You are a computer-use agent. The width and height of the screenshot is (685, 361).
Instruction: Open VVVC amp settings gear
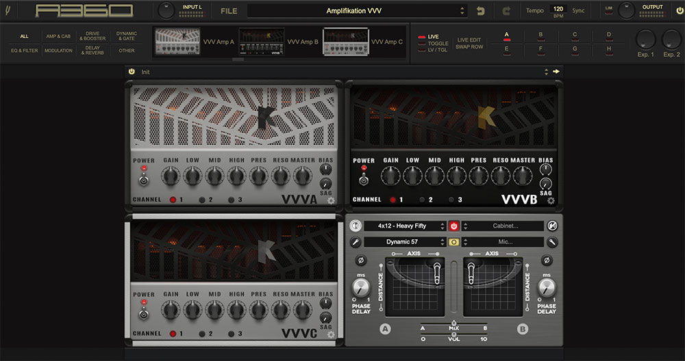point(331,334)
